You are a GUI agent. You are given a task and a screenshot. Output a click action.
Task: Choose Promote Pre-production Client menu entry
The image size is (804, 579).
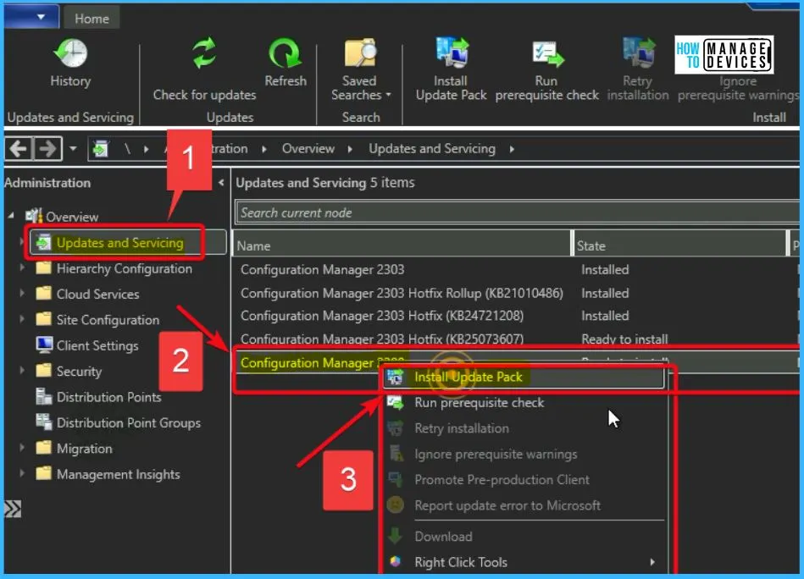click(x=524, y=480)
